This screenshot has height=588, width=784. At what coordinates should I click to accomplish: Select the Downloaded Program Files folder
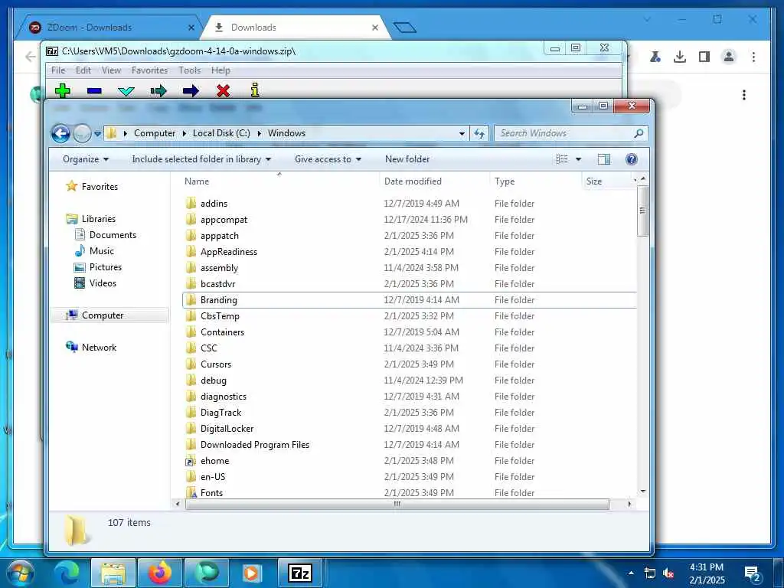254,445
